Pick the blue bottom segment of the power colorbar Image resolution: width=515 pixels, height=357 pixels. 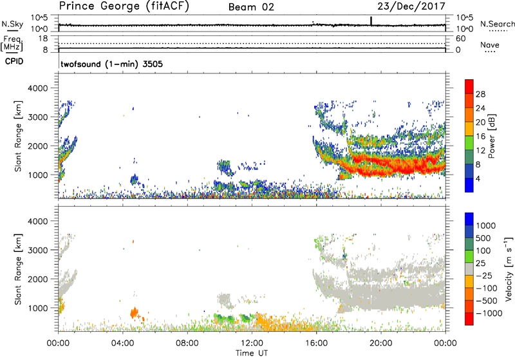pyautogui.click(x=469, y=185)
